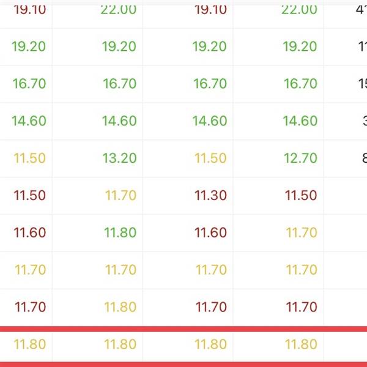Click the black 15 ending the 16.70 row
This screenshot has width=367, height=367.
point(363,84)
